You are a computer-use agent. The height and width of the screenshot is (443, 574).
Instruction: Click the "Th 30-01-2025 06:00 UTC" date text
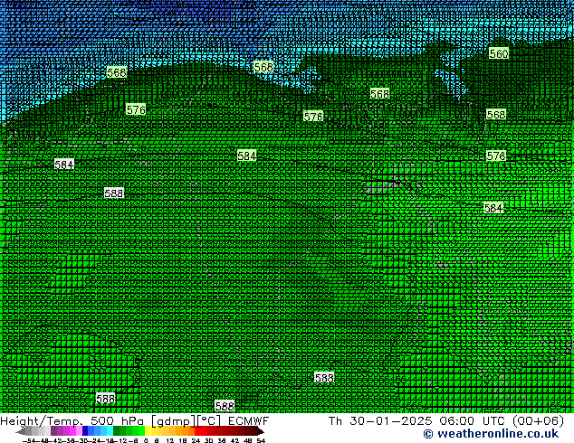417,421
